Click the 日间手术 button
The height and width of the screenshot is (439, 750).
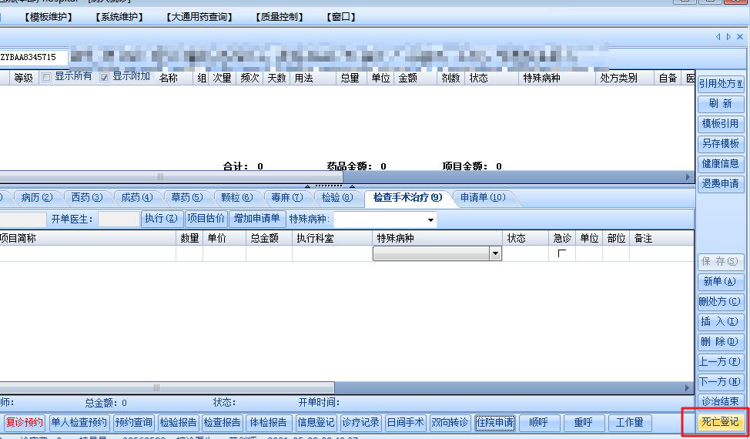406,423
